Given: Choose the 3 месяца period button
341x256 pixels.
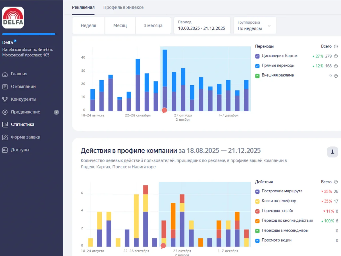Looking at the screenshot, I should pos(153,26).
